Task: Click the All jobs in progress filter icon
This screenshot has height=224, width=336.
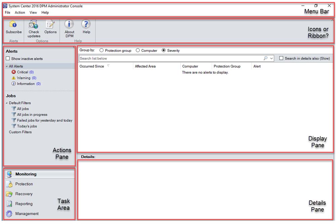Action: point(14,114)
